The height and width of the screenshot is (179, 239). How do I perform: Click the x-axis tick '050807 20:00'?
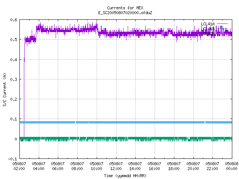(193, 166)
